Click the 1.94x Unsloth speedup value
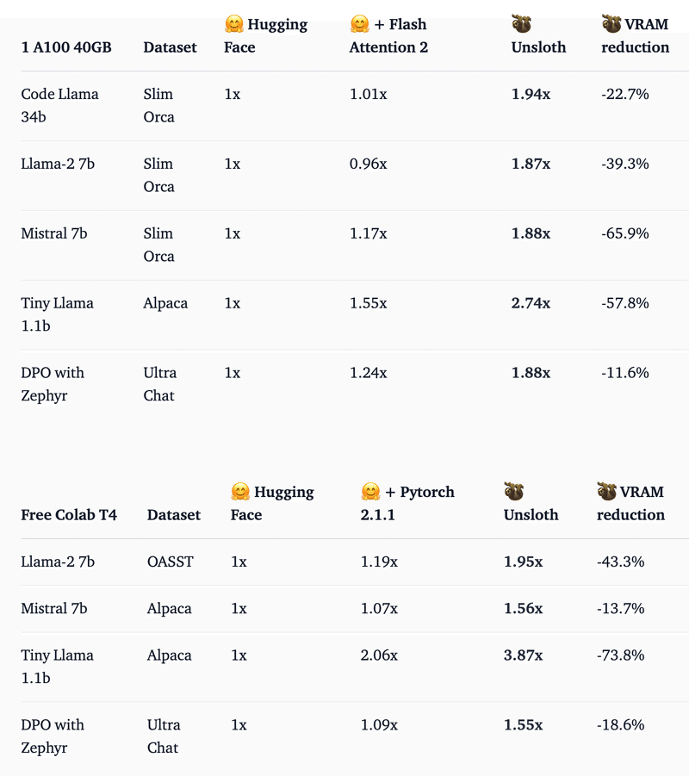The height and width of the screenshot is (776, 689). pos(531,94)
